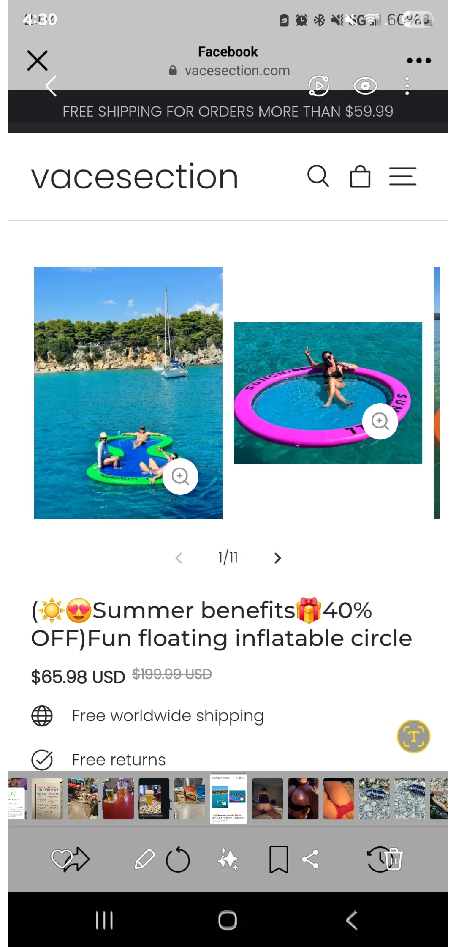Open the three-dot browser options menu
This screenshot has width=456, height=947.
point(418,60)
